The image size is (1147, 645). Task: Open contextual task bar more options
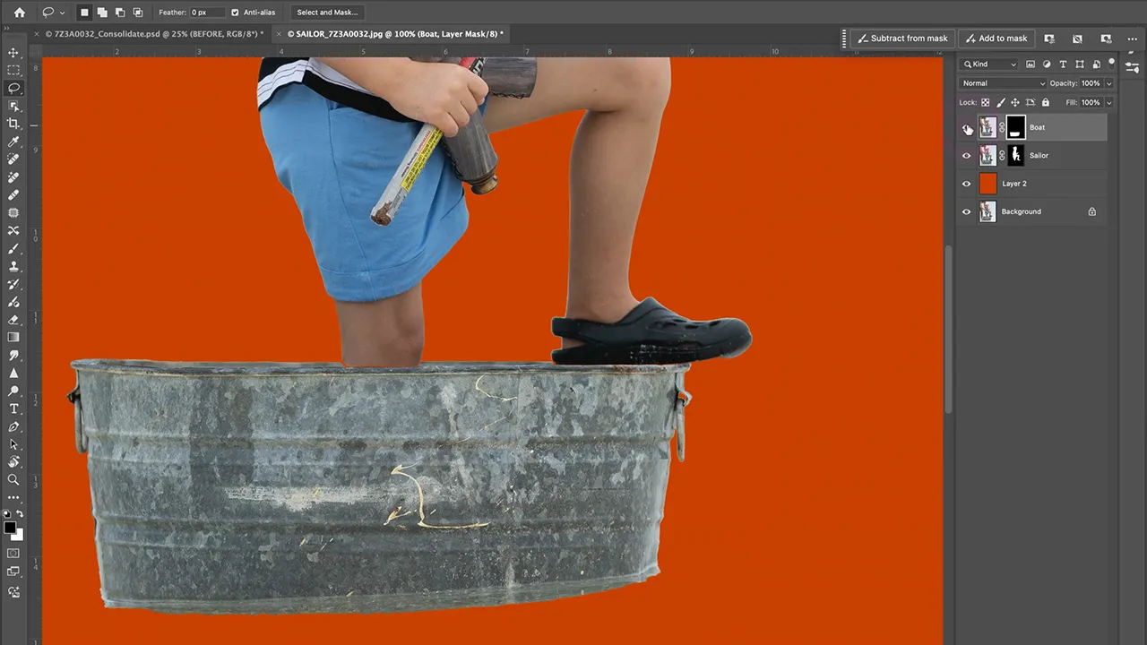(1132, 39)
